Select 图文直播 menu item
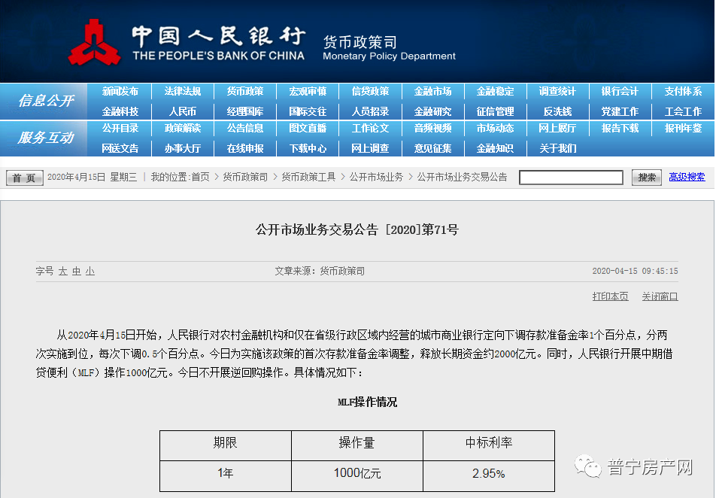The image size is (716, 498). point(308,129)
